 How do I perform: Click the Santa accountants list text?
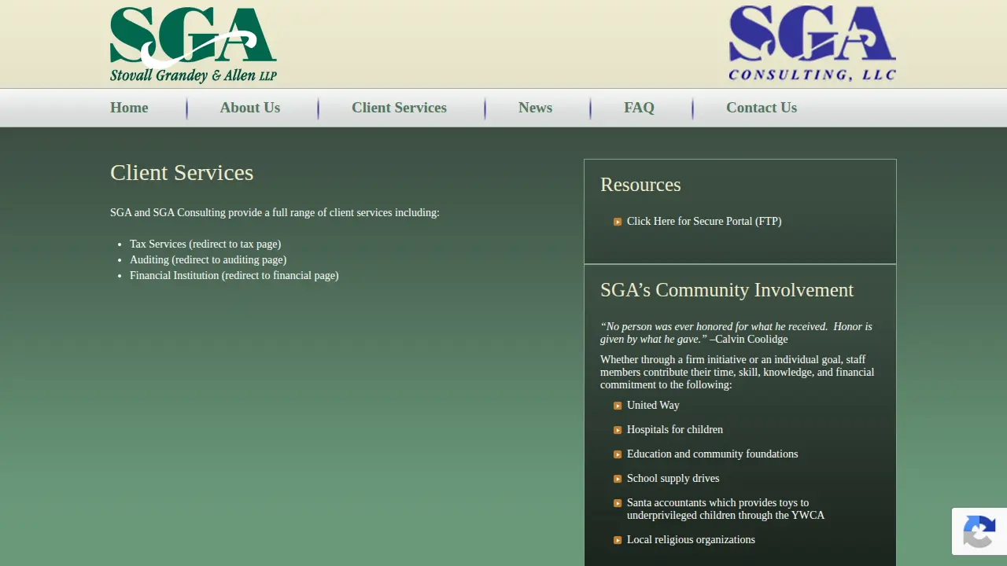click(x=725, y=509)
